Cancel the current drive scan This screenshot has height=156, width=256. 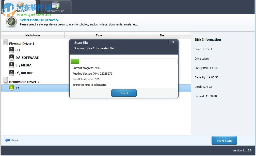point(124,93)
